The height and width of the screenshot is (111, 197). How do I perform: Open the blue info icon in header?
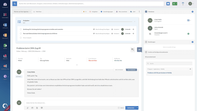coord(168,4)
